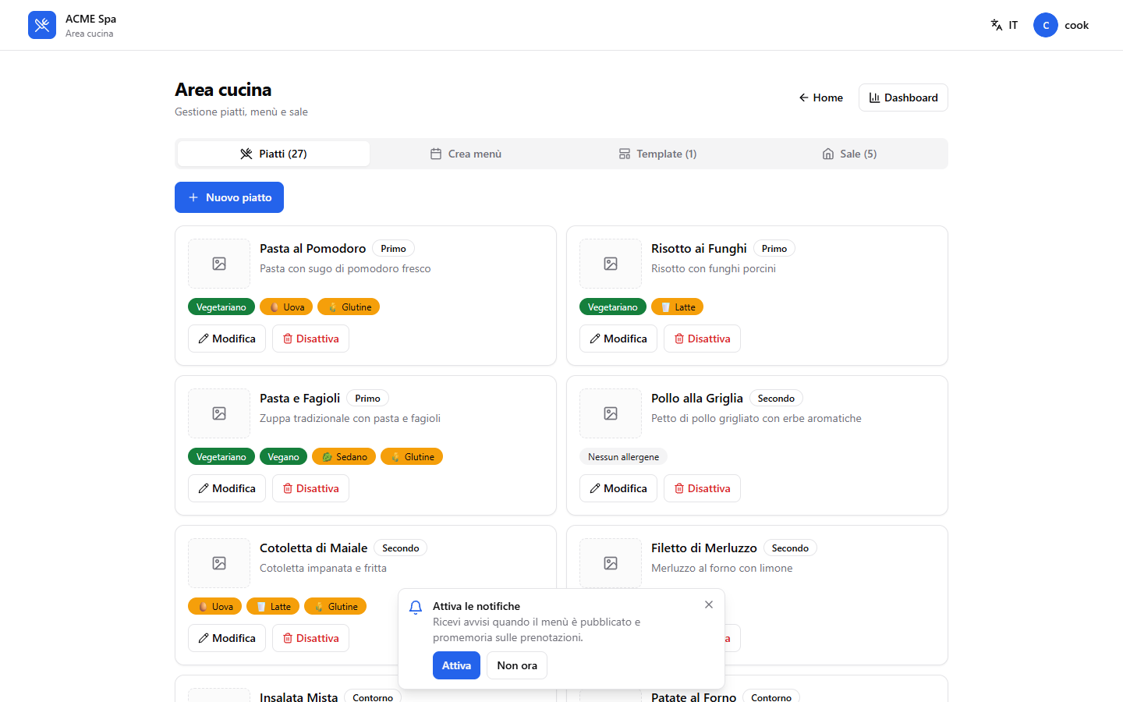Click the Cotoletta di Maiale image placeholder

(x=219, y=563)
